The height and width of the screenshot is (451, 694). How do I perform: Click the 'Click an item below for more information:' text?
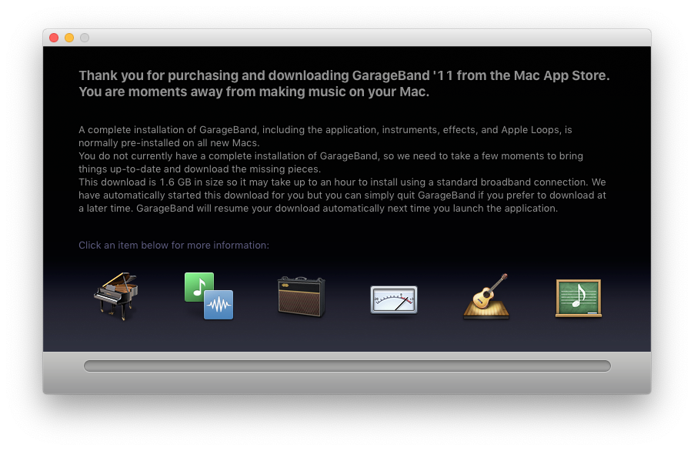(174, 246)
